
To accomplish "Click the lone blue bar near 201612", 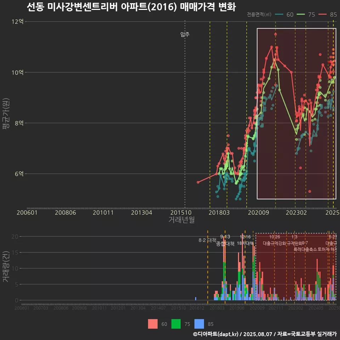I will tap(195, 299).
